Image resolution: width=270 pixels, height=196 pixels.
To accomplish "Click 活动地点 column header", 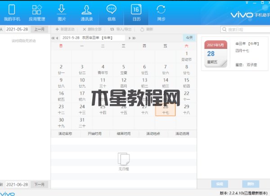I will pyautogui.click(x=153, y=134).
